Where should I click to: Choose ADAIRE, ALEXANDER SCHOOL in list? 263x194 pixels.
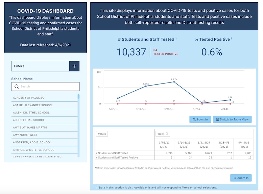tap(33, 105)
